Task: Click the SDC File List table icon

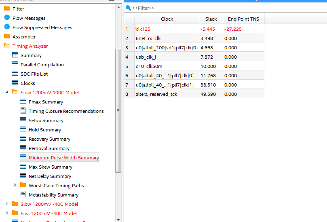Action: pos(15,74)
